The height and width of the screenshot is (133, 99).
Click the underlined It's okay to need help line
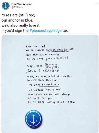point(43,85)
